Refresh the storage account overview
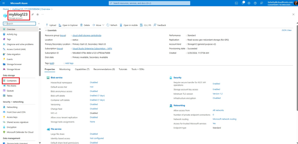This screenshot has width=298, height=144. [x=112, y=25]
